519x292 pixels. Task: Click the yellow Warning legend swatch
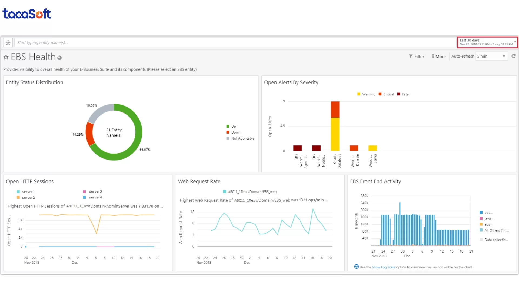(x=359, y=94)
